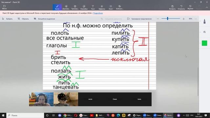This screenshot has width=210, height=118.
Task: Click the 68% zoom percentage field
Action: tap(190, 19)
